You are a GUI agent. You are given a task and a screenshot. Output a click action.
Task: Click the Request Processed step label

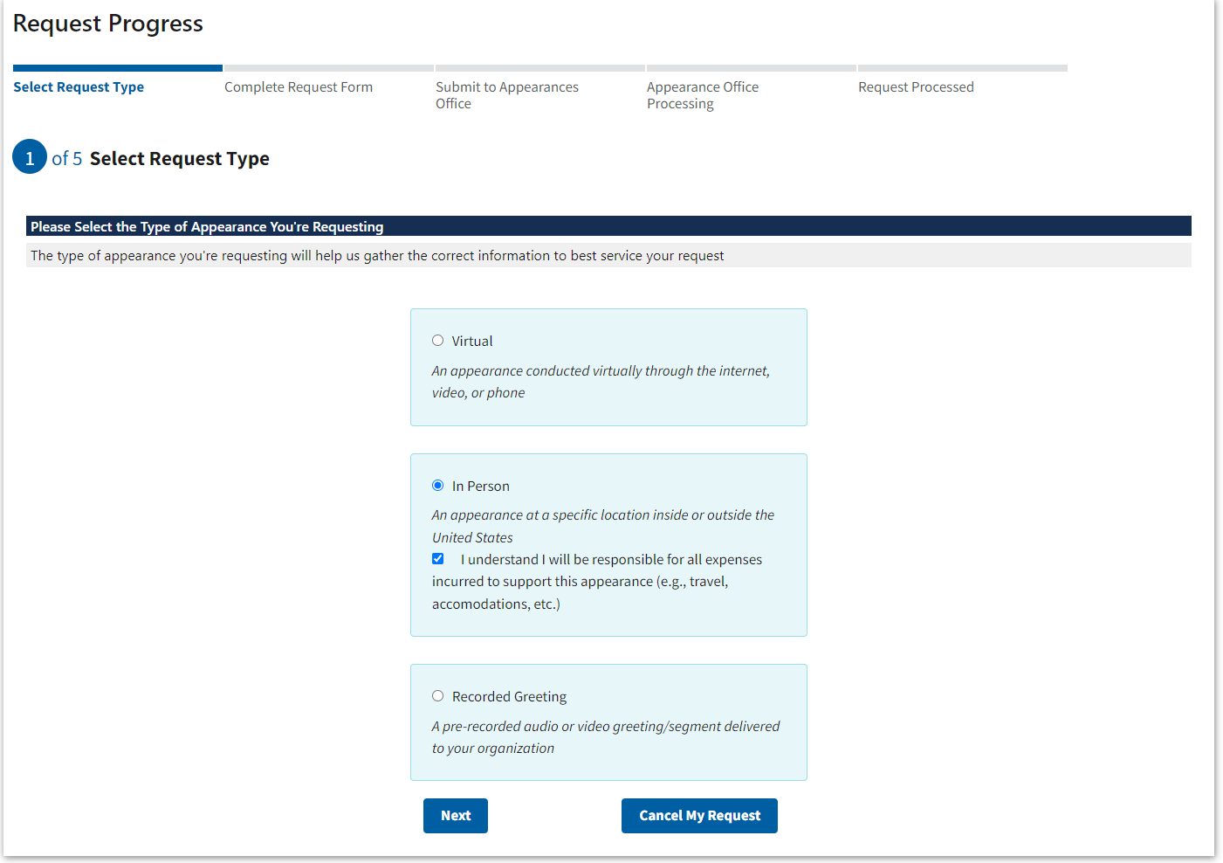click(915, 87)
